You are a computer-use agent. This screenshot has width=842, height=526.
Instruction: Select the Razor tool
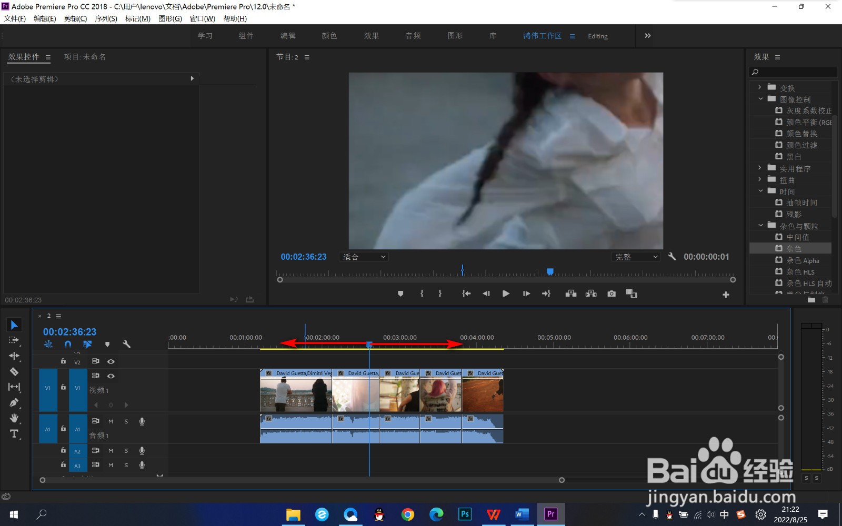(14, 371)
